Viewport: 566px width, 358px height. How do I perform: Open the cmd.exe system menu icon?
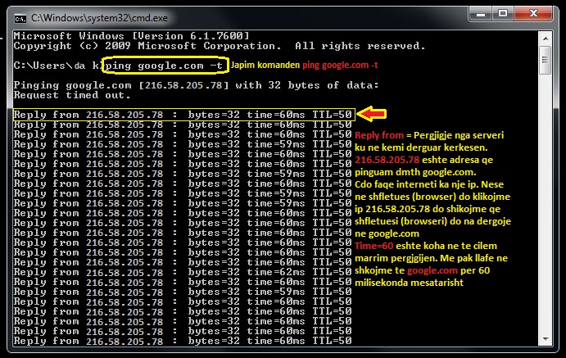(20, 18)
